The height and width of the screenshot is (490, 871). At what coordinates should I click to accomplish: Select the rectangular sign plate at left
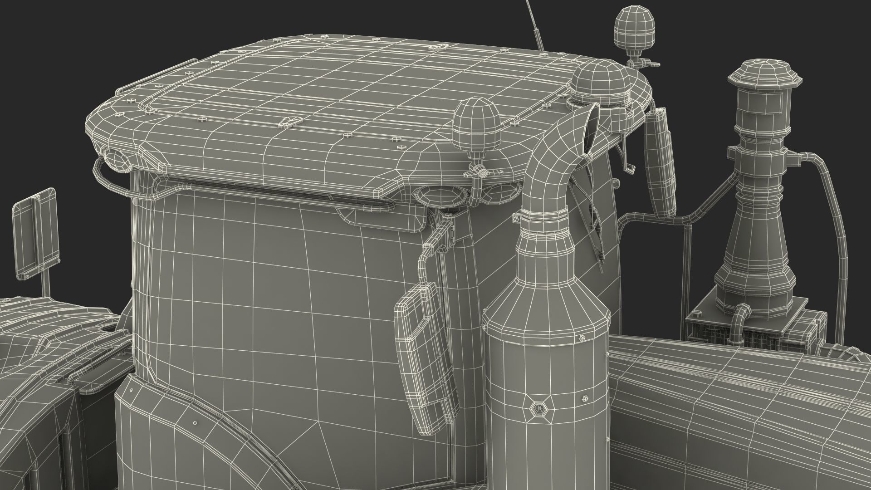point(36,234)
